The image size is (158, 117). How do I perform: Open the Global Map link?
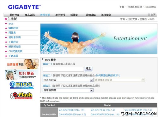pos(151,7)
